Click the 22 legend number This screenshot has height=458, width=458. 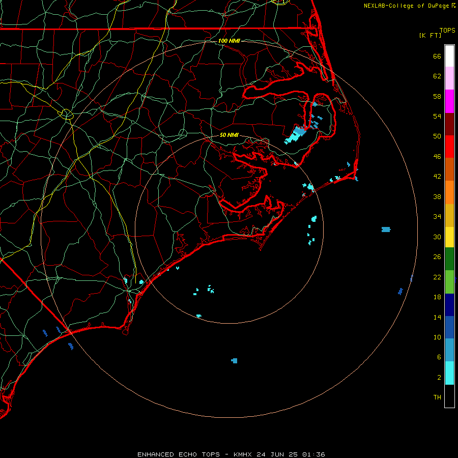437,277
